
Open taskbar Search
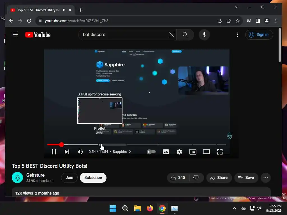point(125,208)
